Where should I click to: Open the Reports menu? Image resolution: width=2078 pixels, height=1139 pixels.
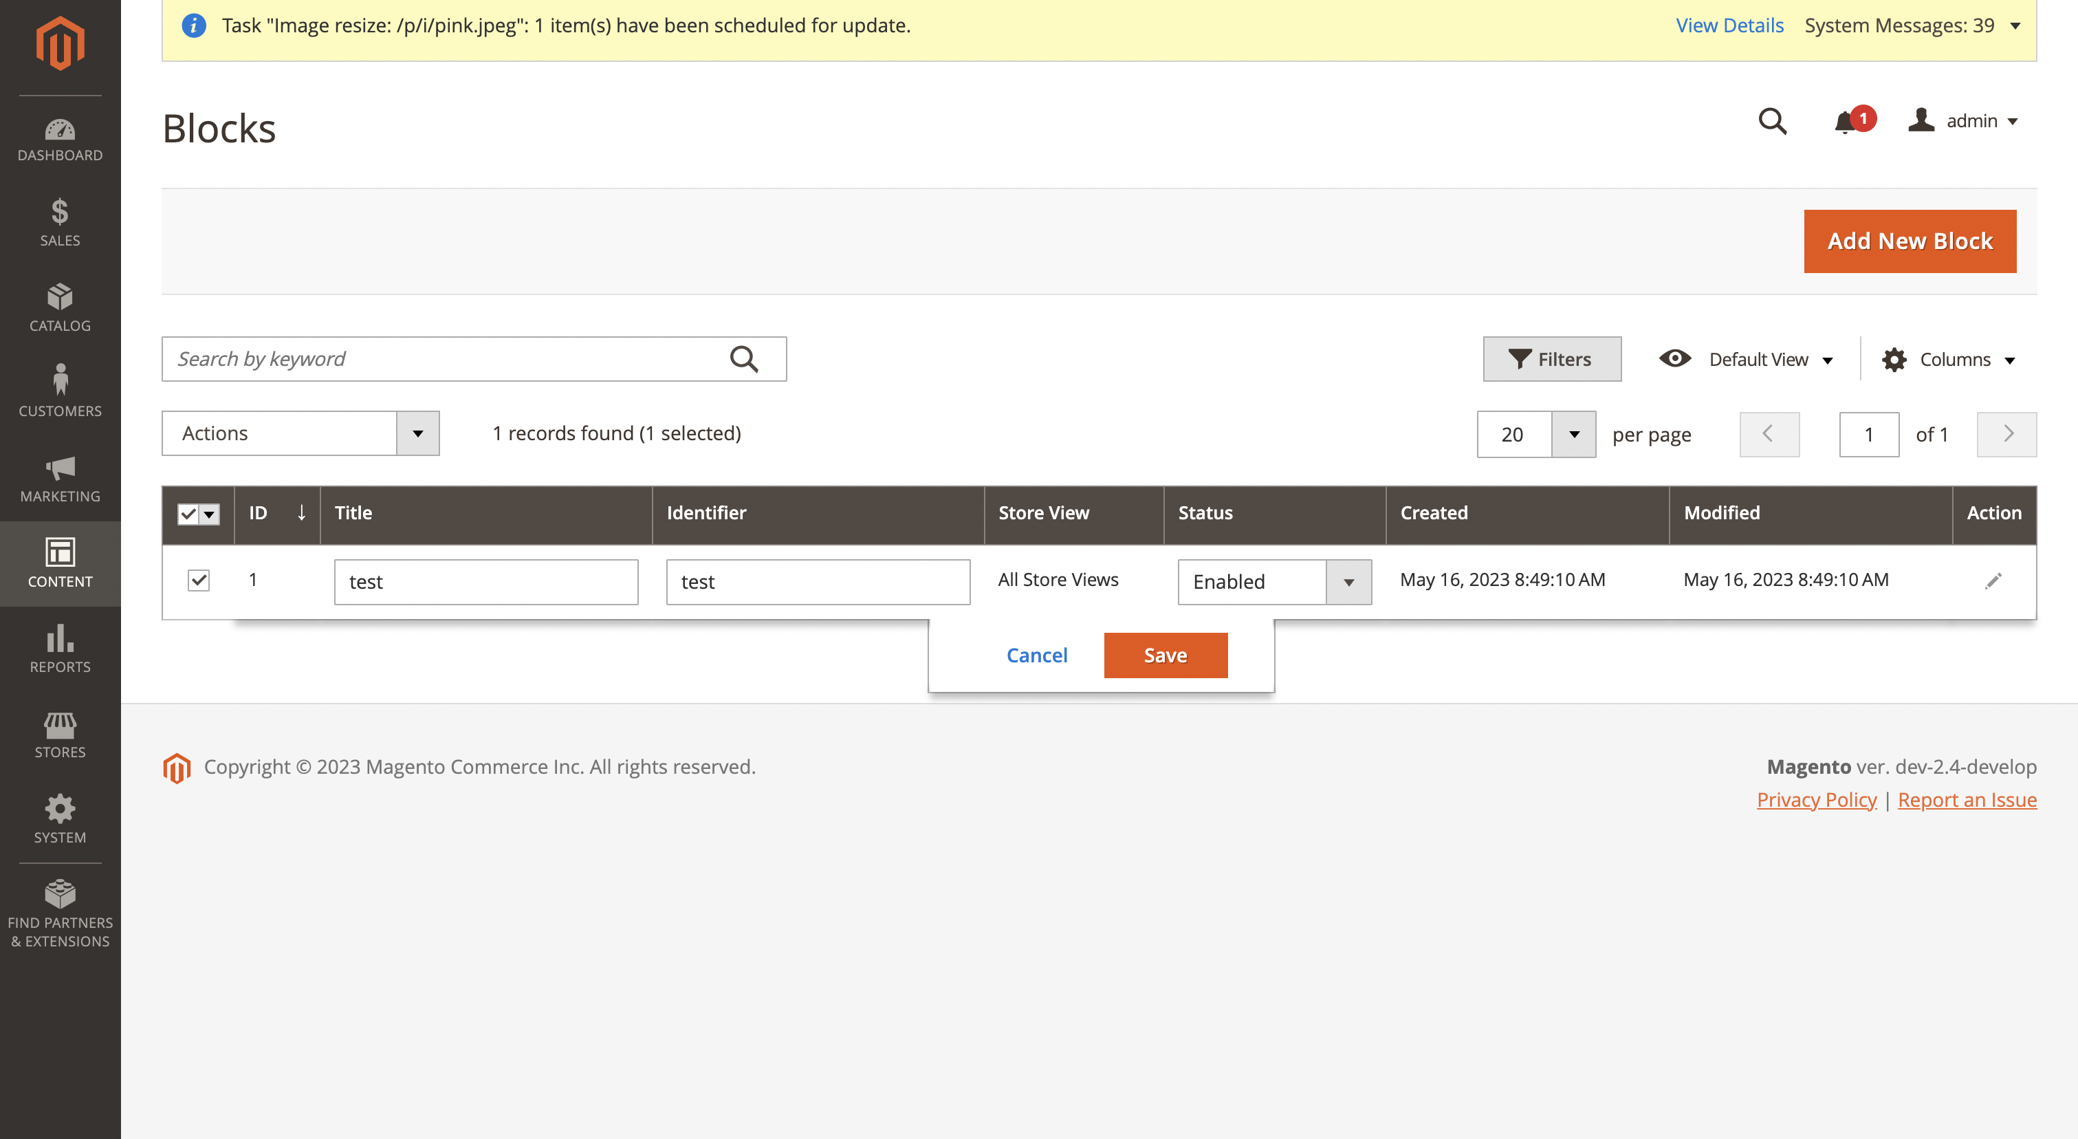(x=60, y=641)
